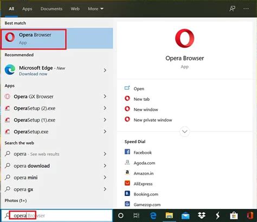This screenshot has height=222, width=257.
Task: Click the Open action icon
Action: click(x=127, y=88)
